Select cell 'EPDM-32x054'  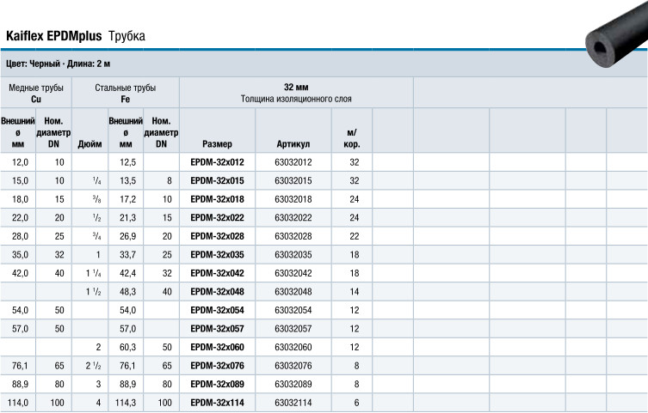[217, 310]
